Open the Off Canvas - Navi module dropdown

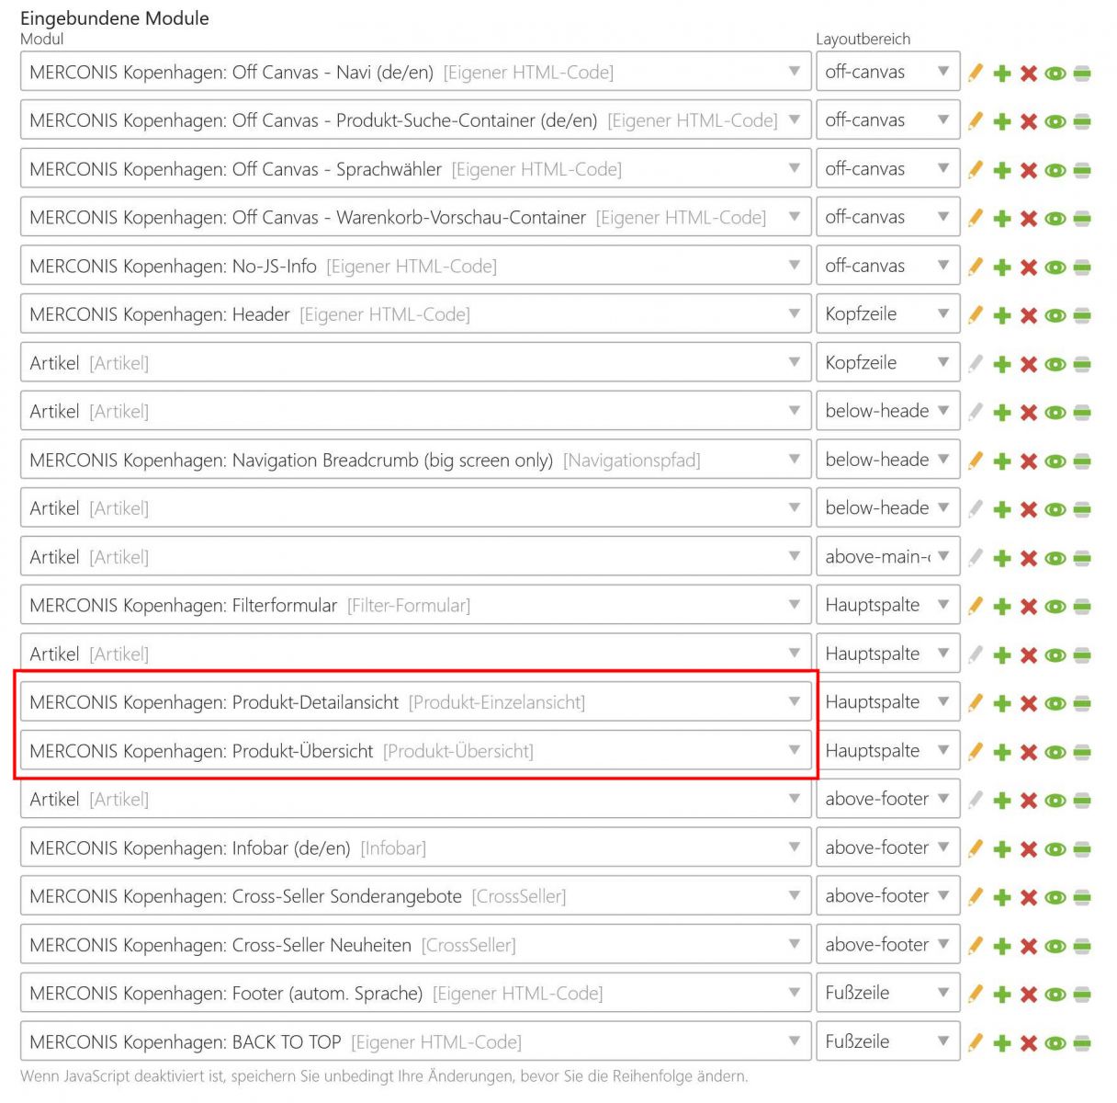point(415,72)
